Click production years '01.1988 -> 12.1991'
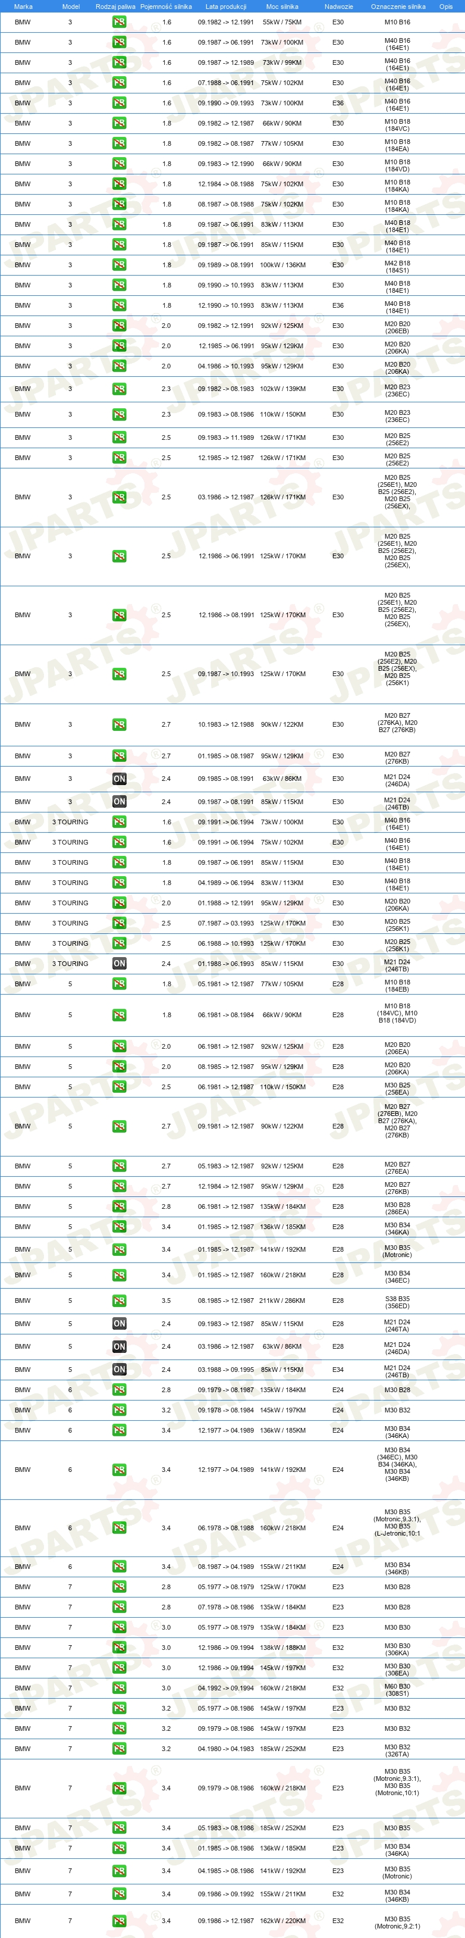The image size is (465, 1938). pos(226,904)
